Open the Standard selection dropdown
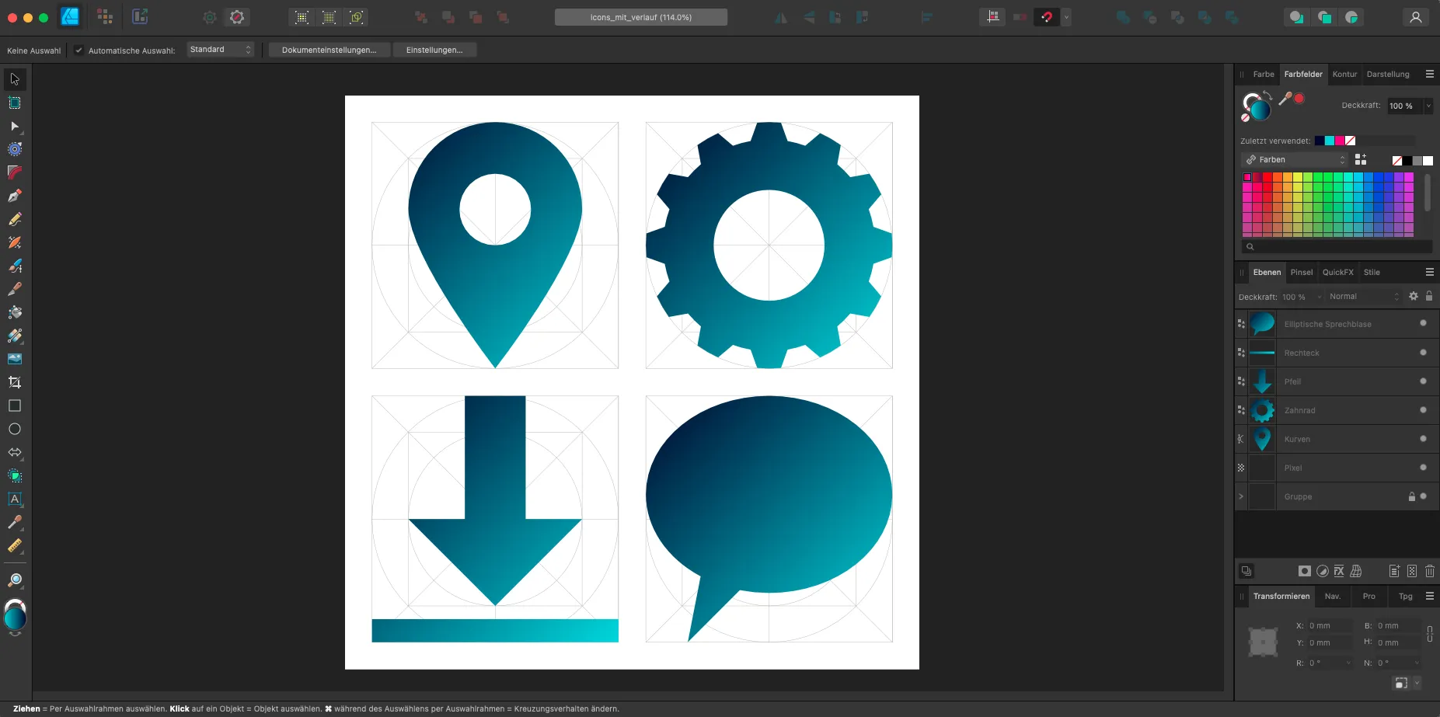The width and height of the screenshot is (1440, 717). tap(221, 50)
